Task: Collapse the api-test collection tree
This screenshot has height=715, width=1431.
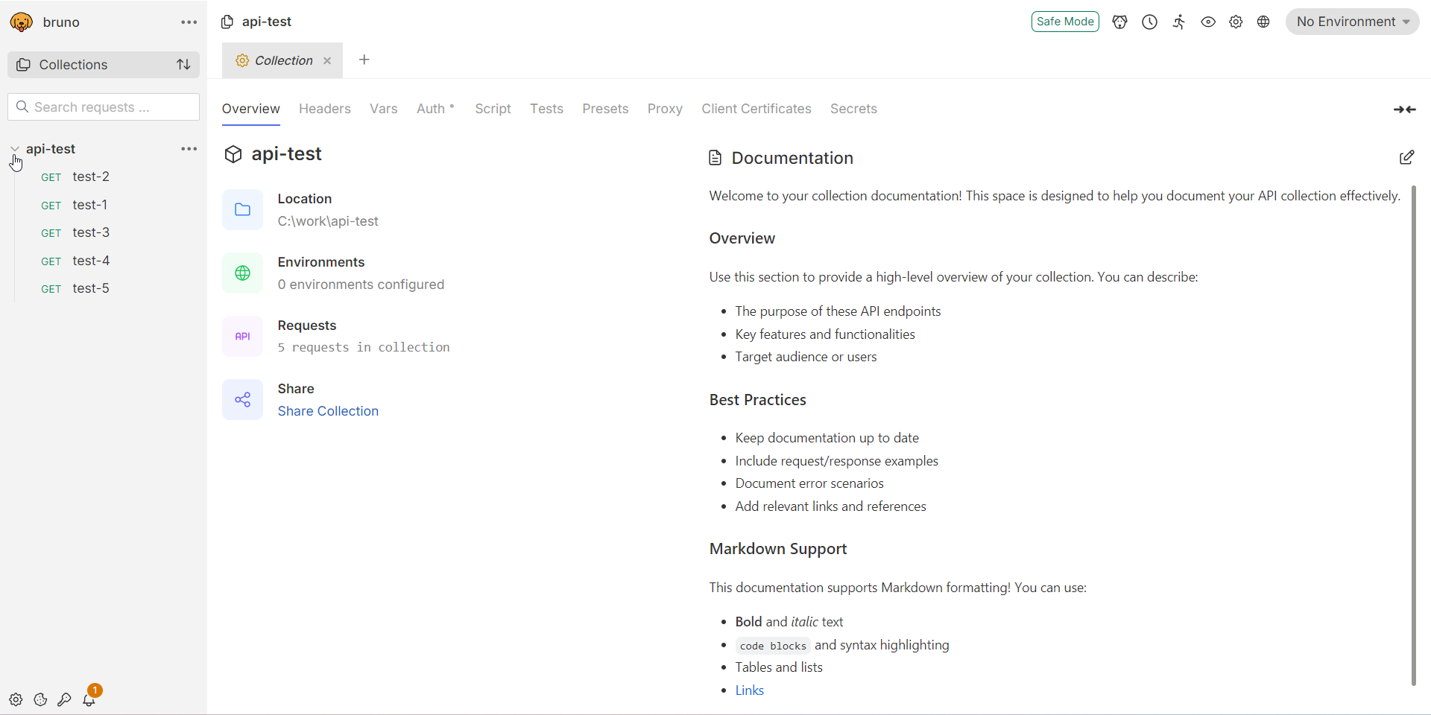Action: [x=15, y=149]
